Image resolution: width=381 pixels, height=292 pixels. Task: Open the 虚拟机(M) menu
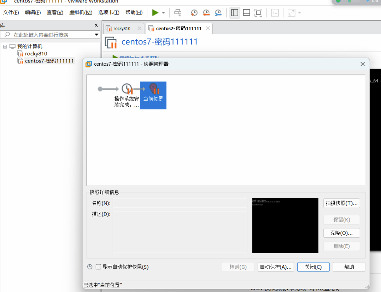tap(81, 13)
